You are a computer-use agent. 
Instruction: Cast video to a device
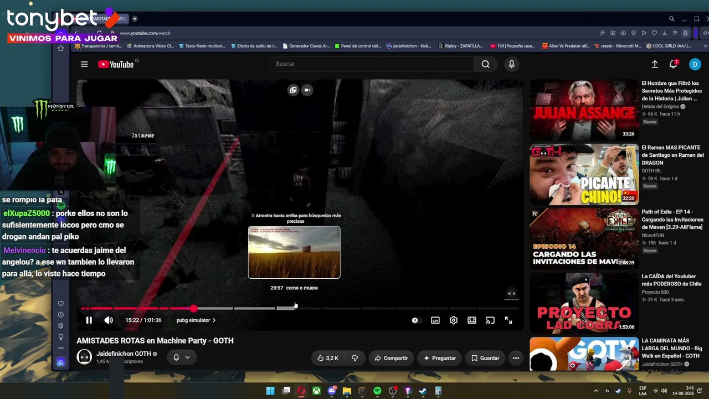coord(490,320)
